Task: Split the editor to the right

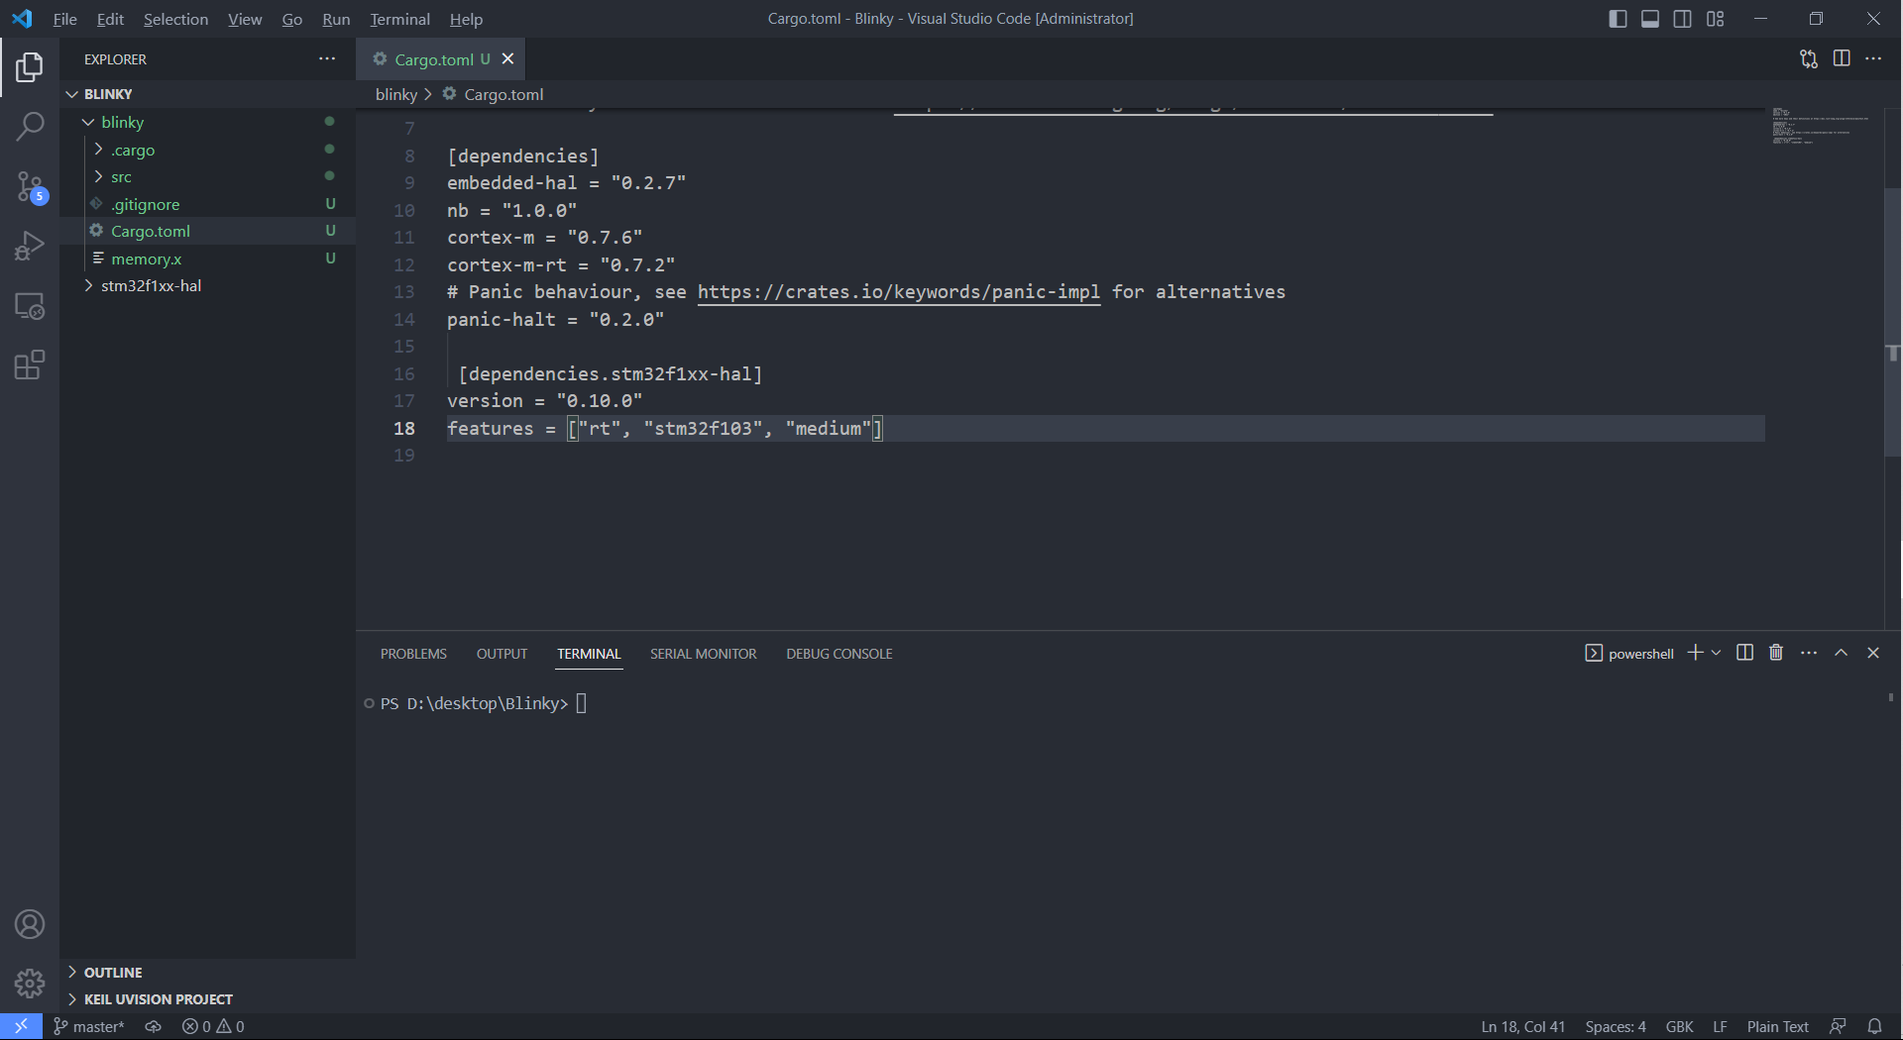Action: [x=1842, y=58]
